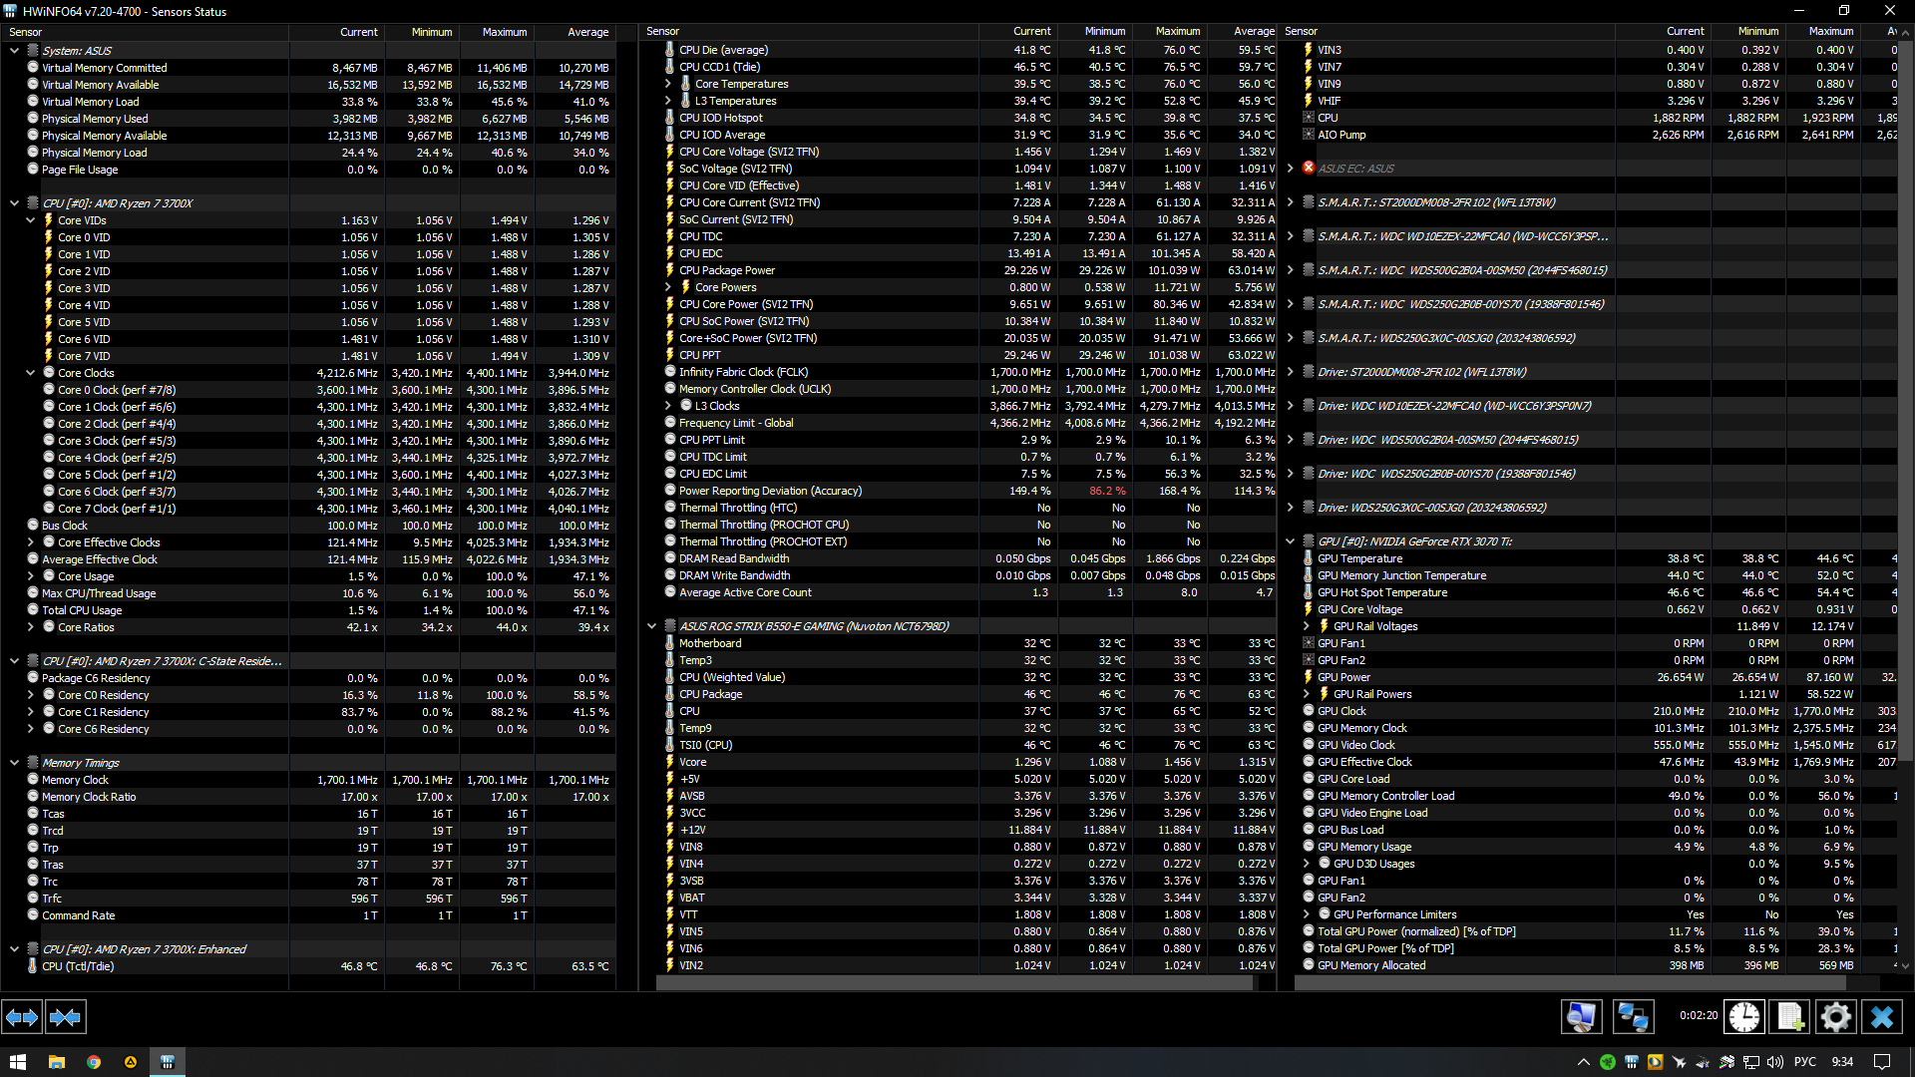
Task: Expand S.M.A.R.T. ST2000DM008 section
Action: (1291, 202)
